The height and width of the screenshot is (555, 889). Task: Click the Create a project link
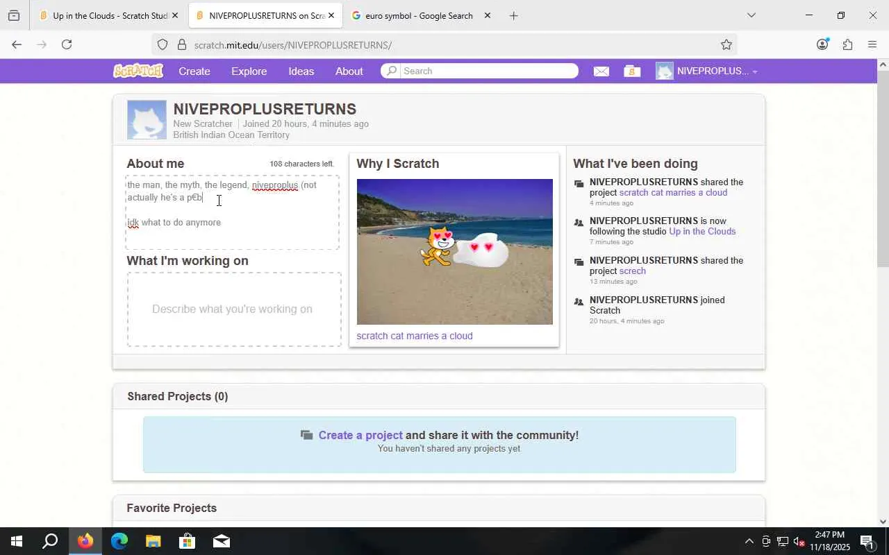[x=360, y=435]
